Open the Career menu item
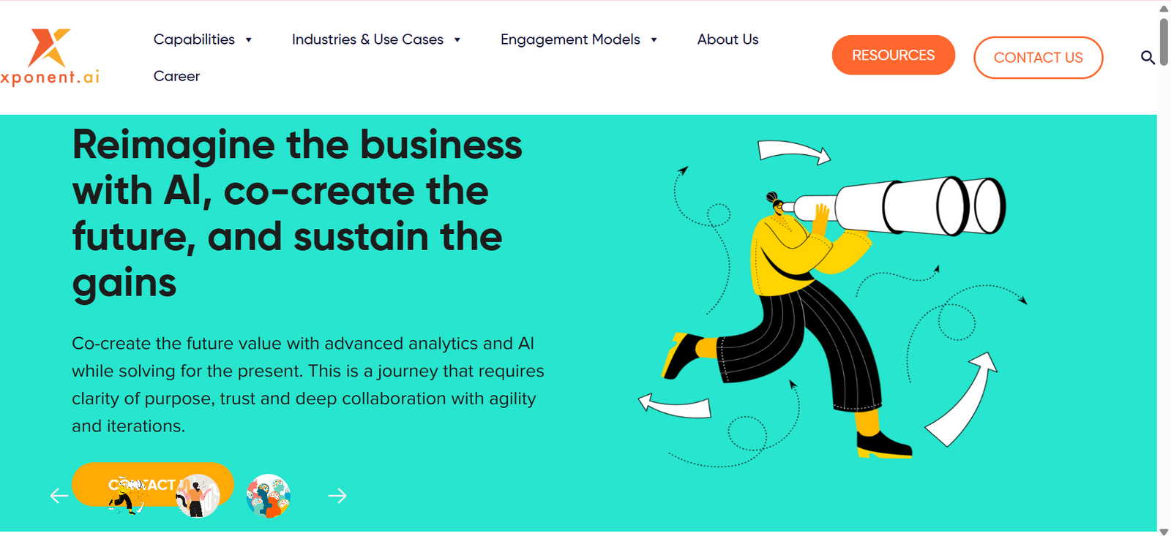1171x536 pixels. (x=176, y=76)
